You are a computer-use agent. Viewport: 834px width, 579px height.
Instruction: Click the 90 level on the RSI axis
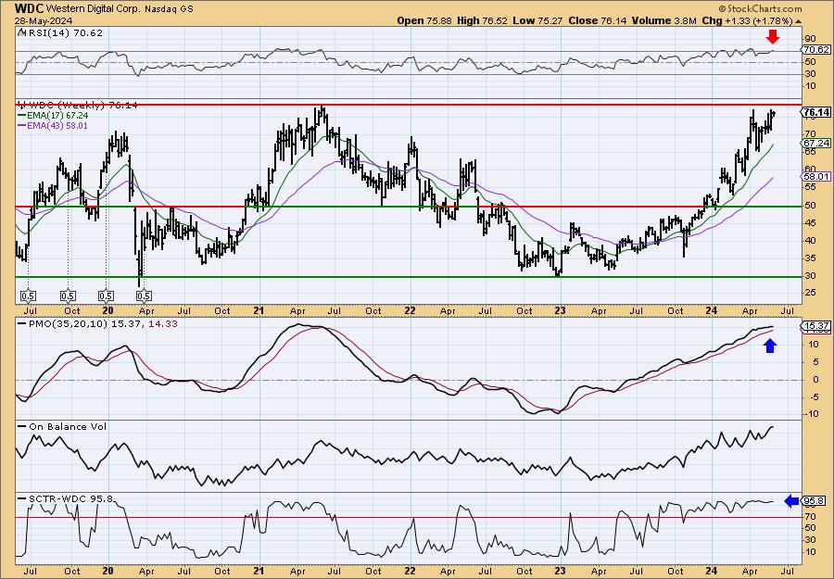[x=810, y=39]
